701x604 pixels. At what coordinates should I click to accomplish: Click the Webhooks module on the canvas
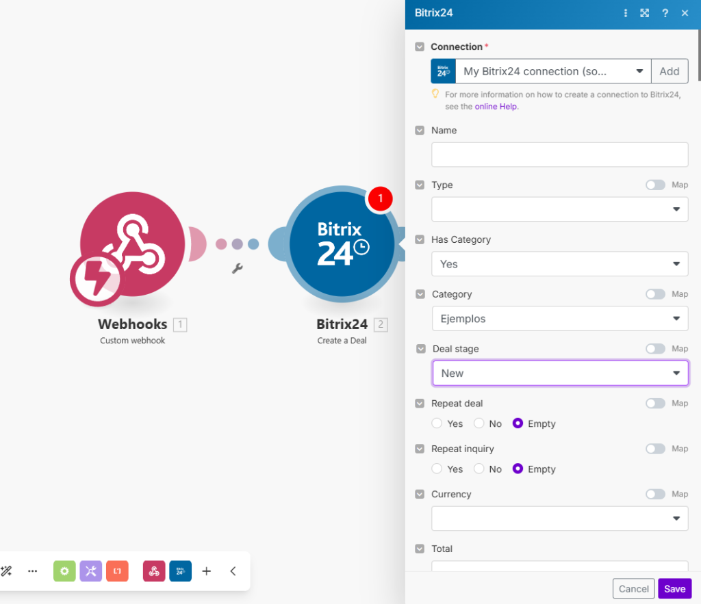tap(133, 244)
